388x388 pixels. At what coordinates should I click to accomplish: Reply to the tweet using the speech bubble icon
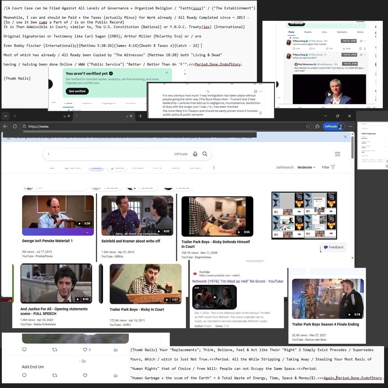[x=294, y=49]
